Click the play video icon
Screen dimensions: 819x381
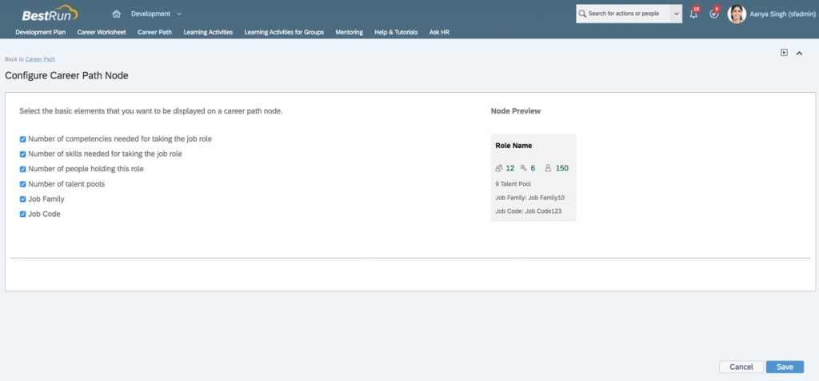coord(785,53)
